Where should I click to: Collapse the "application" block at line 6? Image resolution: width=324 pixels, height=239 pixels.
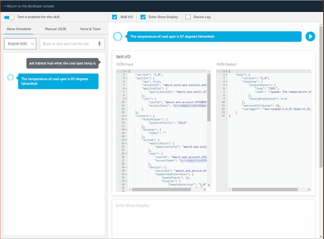pyautogui.click(x=126, y=88)
